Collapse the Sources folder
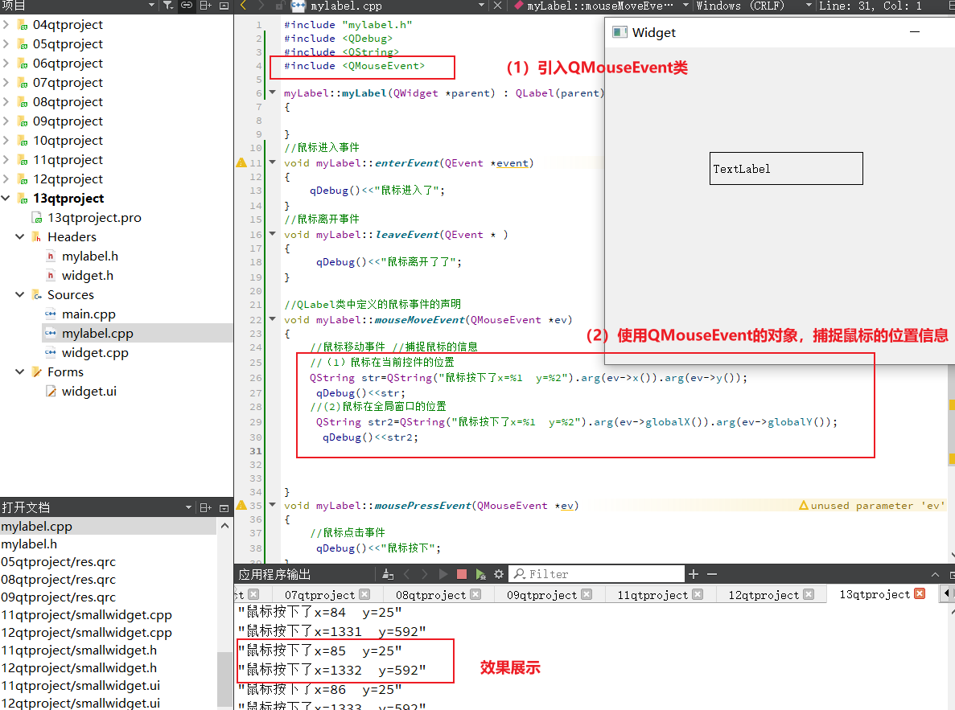Screen dimensions: 955x710 click(20, 294)
